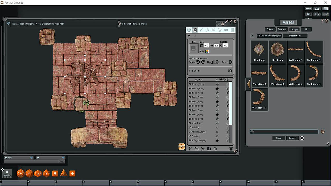The height and width of the screenshot is (186, 331).
Task: Switch to the Portraits tab
Action: [x=282, y=29]
